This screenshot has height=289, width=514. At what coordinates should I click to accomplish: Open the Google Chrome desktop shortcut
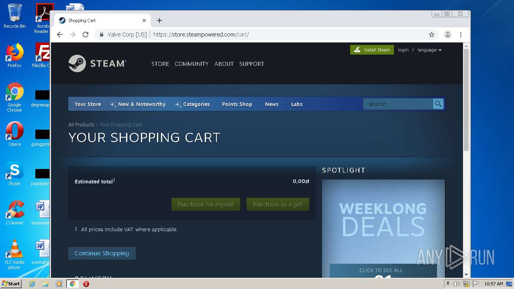(x=14, y=97)
